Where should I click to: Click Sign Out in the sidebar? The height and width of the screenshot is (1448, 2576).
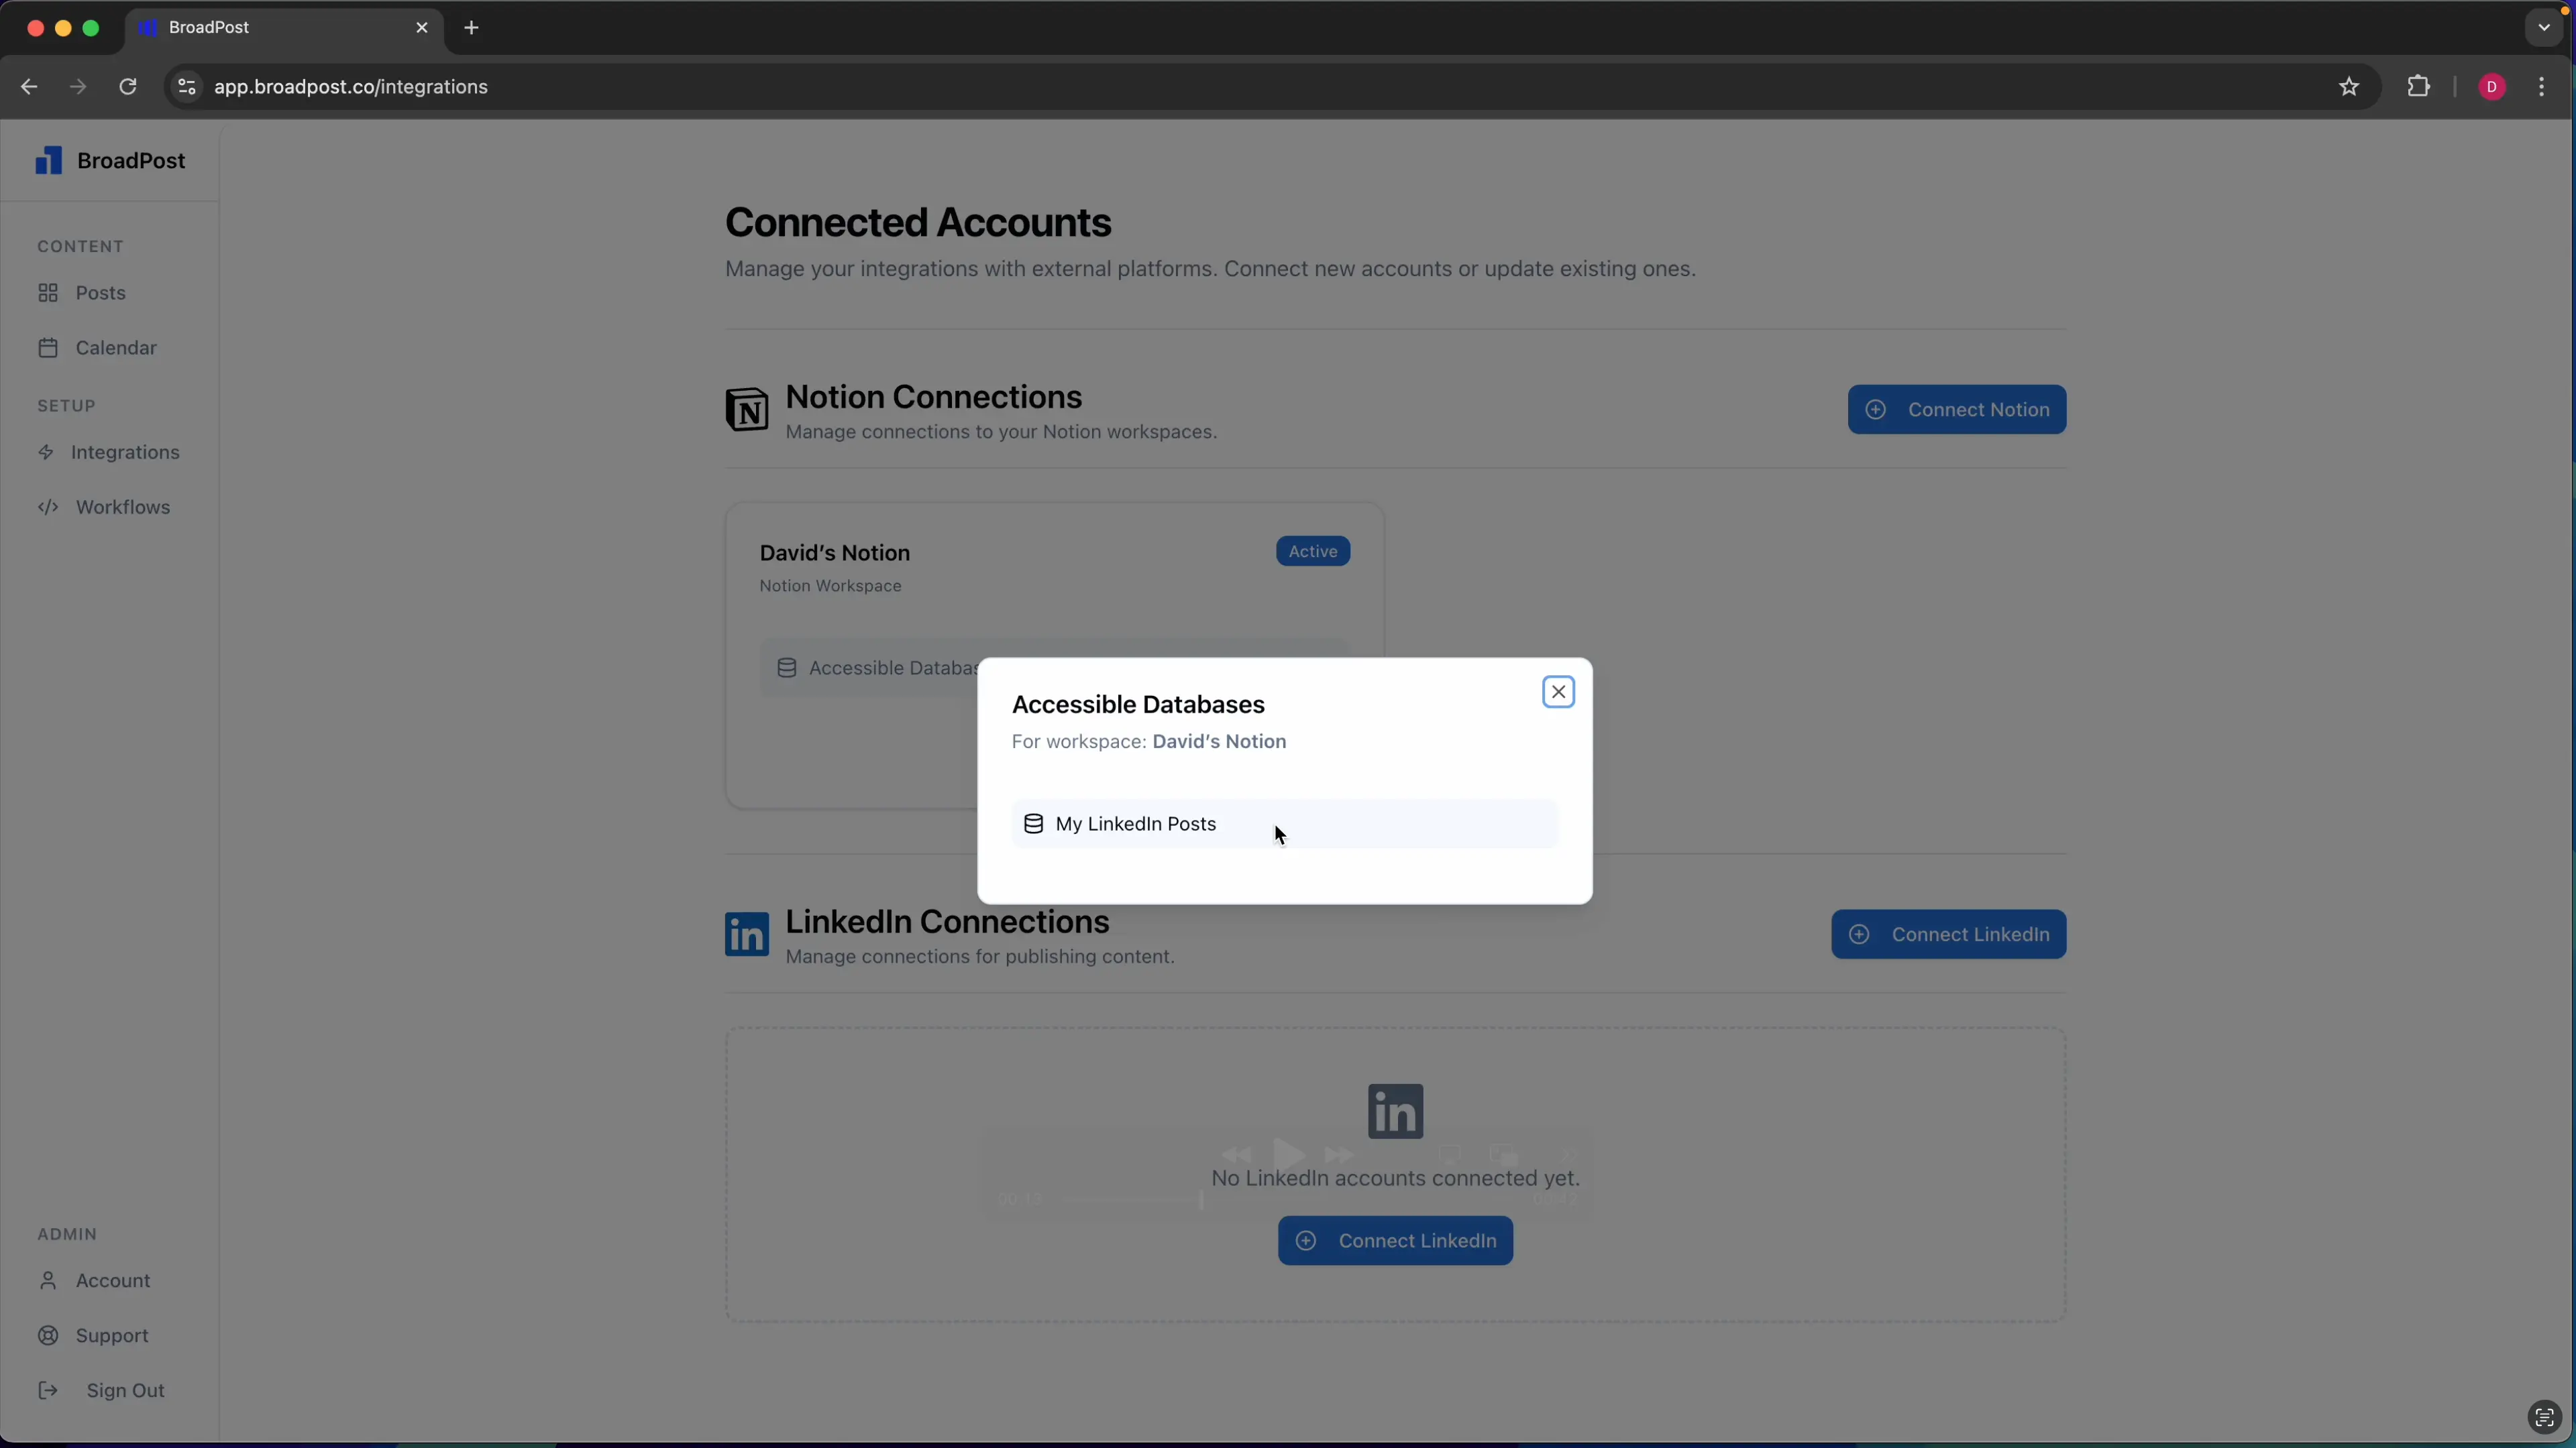tap(126, 1390)
